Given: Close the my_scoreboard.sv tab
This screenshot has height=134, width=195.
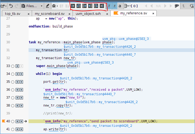Looking at the screenshot, I should coord(69,14).
